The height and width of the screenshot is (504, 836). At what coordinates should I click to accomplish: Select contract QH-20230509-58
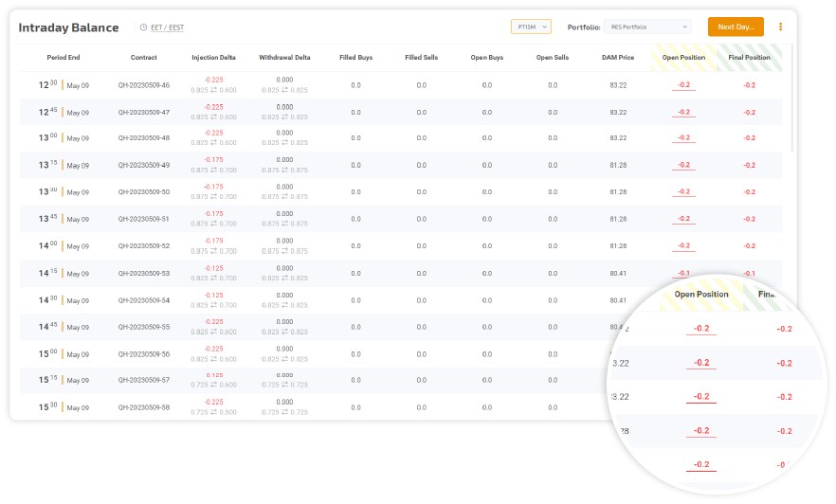[x=144, y=407]
